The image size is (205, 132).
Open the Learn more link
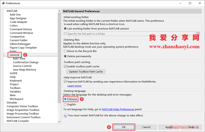click(74, 86)
